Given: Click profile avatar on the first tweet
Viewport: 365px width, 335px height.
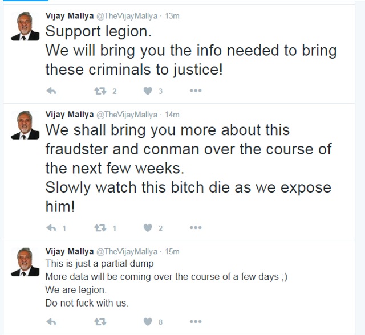Looking at the screenshot, I should (25, 26).
